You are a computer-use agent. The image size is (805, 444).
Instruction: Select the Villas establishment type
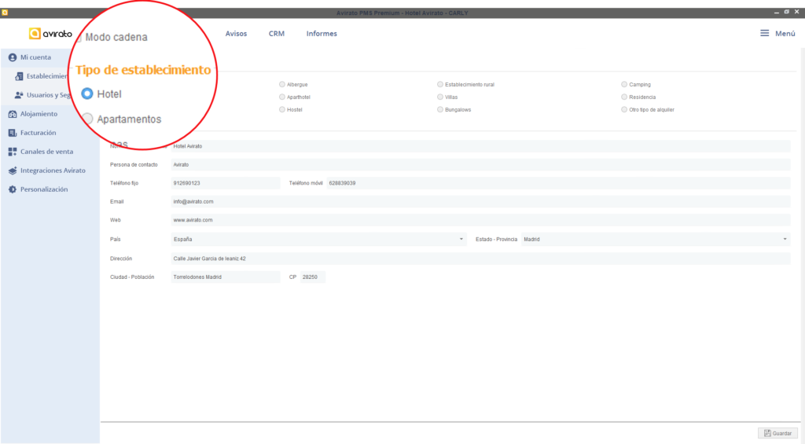tap(440, 97)
